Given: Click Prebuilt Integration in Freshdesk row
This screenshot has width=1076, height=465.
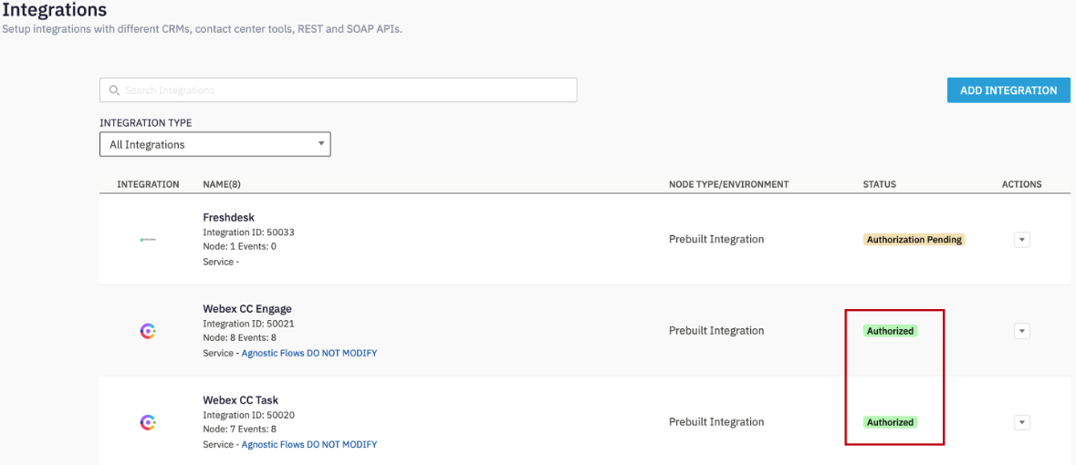Looking at the screenshot, I should (716, 240).
